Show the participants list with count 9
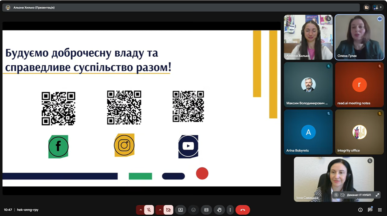The image size is (387, 216). [377, 8]
